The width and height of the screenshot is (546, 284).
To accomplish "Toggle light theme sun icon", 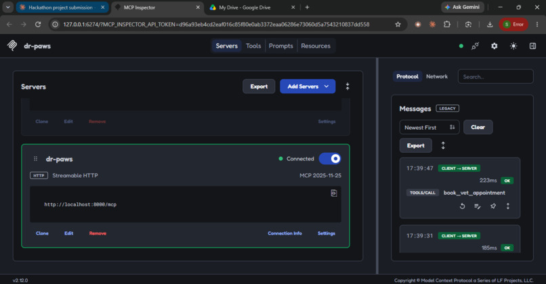I will tap(513, 46).
